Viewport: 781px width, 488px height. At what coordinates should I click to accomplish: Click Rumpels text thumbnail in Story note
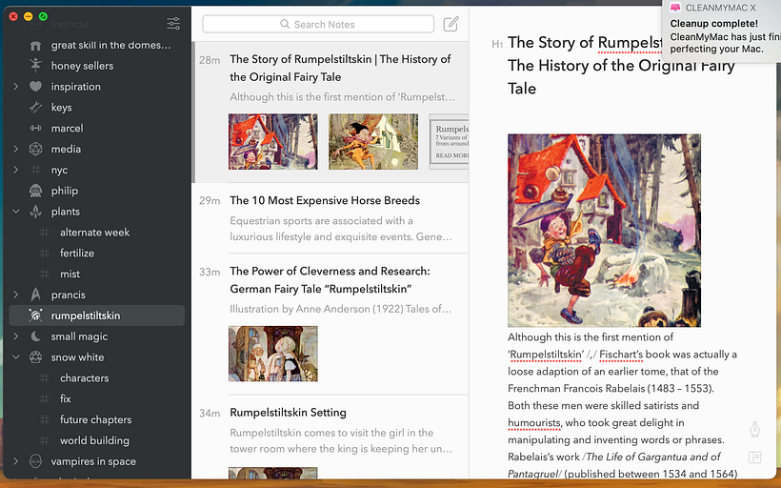(x=449, y=142)
